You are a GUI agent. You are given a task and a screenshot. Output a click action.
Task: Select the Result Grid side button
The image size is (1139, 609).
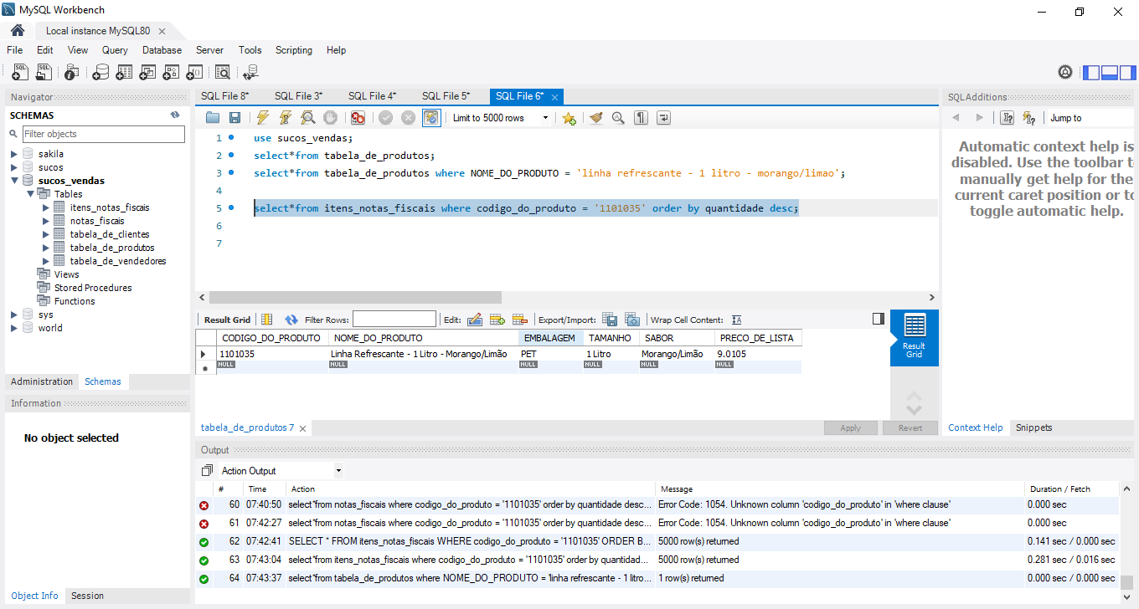pos(915,338)
